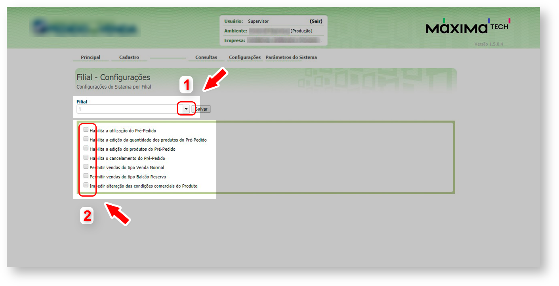Open the Principal menu

[91, 57]
